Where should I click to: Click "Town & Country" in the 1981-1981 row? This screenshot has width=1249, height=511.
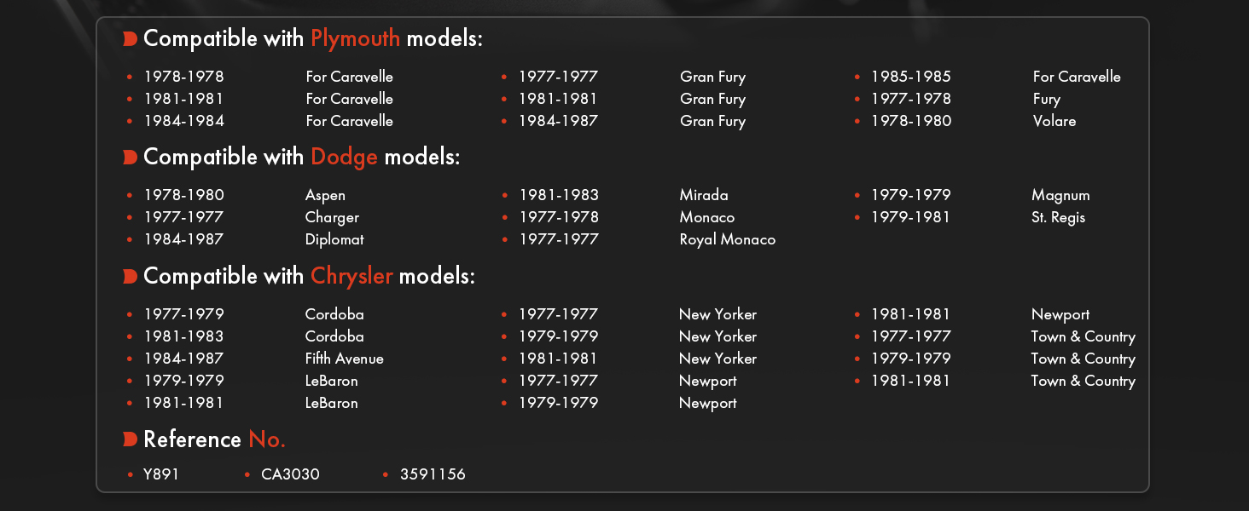click(x=1083, y=381)
